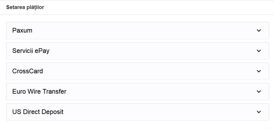Click the CrossCard label text
The image size is (274, 130).
[x=27, y=71]
